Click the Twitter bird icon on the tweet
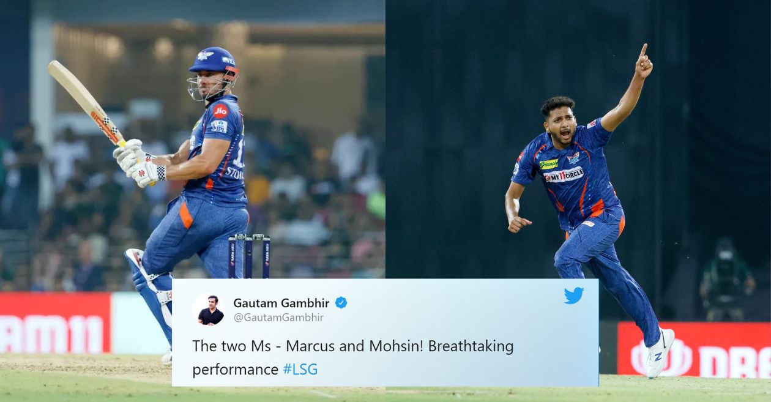This screenshot has height=402, width=771. click(x=573, y=296)
